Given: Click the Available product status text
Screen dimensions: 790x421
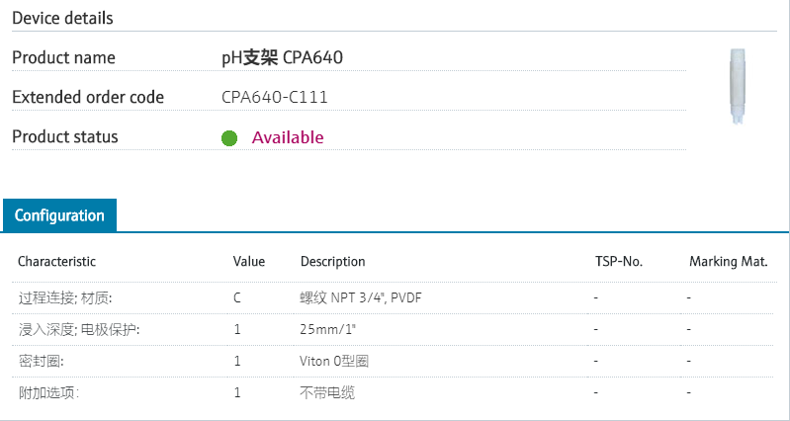Looking at the screenshot, I should [287, 137].
